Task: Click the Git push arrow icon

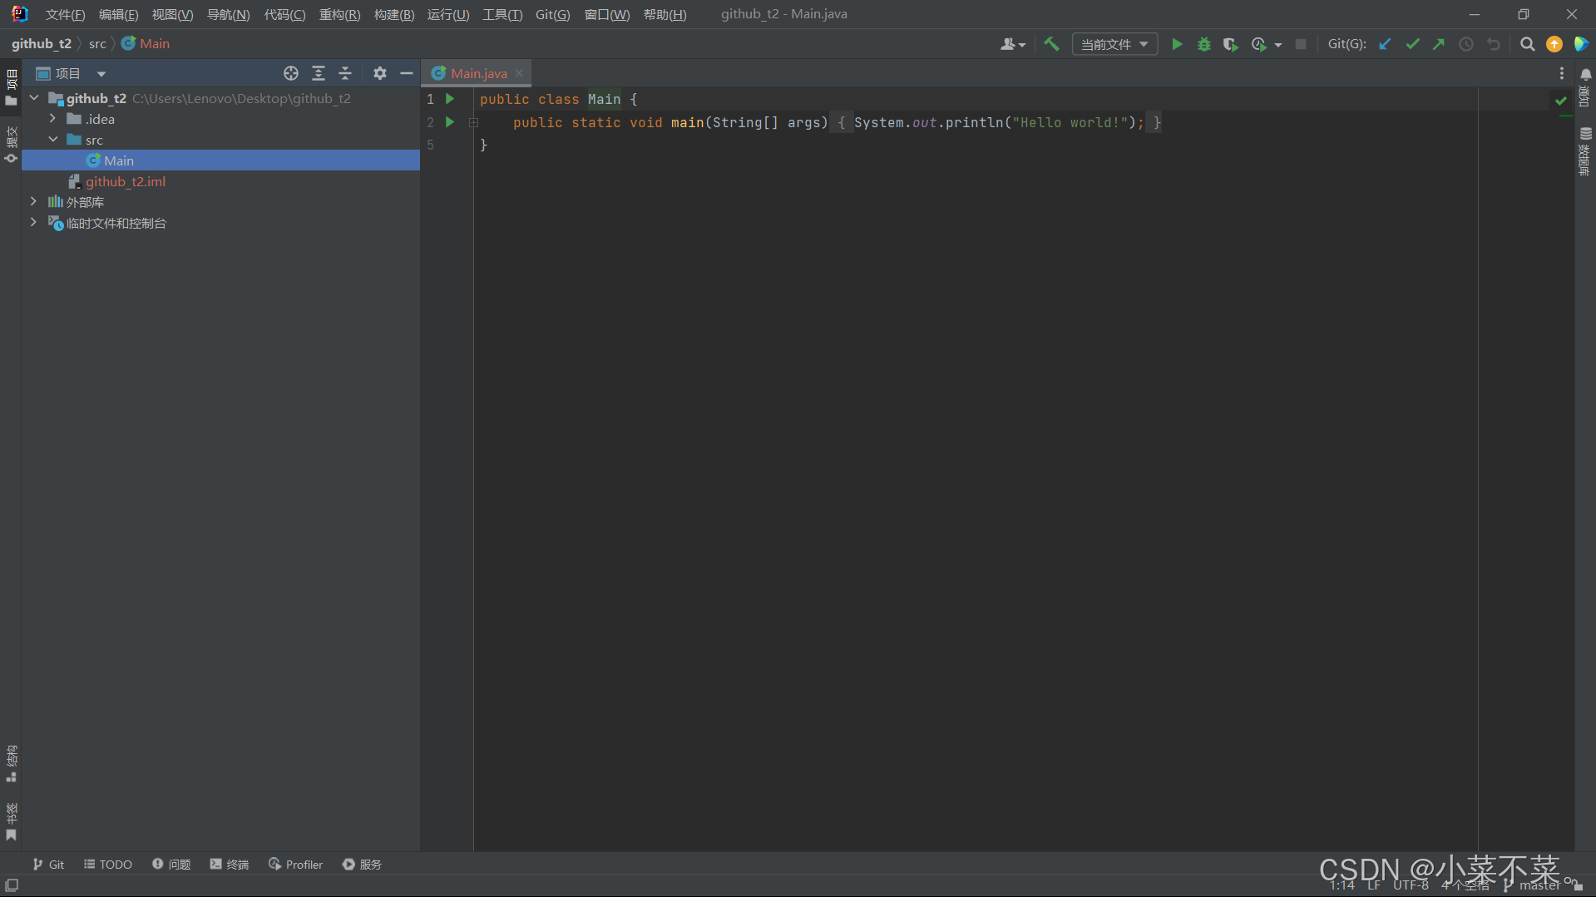Action: point(1439,44)
